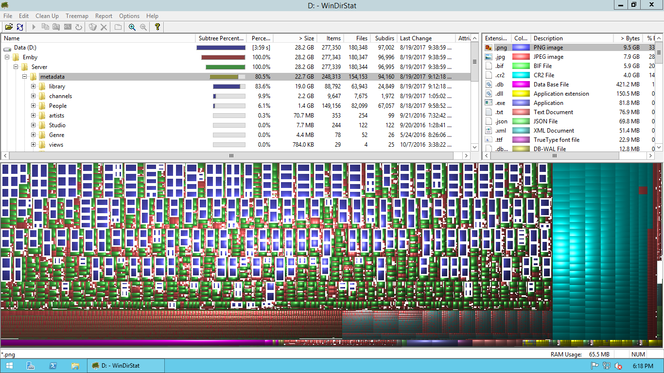Click the Action Center flag tray icon
This screenshot has width=664, height=373.
(594, 366)
